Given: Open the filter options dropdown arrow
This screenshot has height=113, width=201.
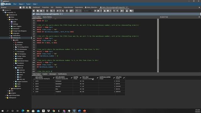Looking at the screenshot, I should 80,11.
